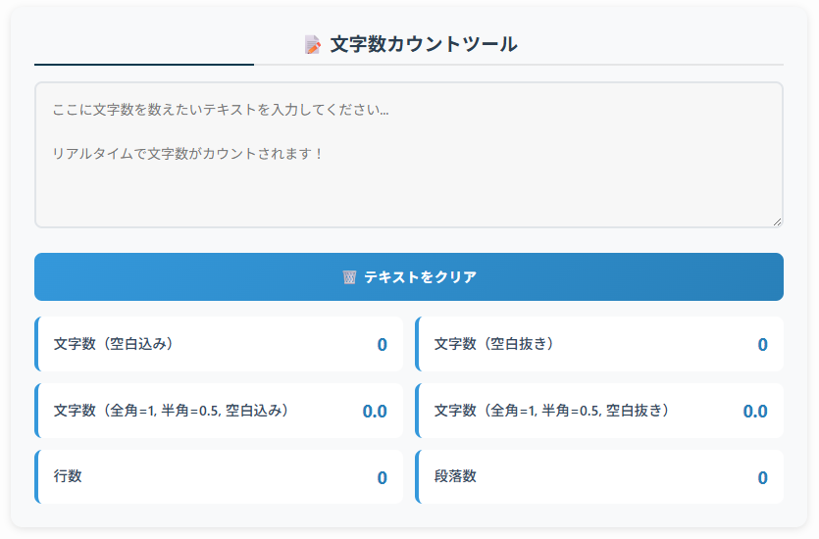The image size is (819, 539).
Task: Click the trash can icon on the clear button
Action: (349, 277)
